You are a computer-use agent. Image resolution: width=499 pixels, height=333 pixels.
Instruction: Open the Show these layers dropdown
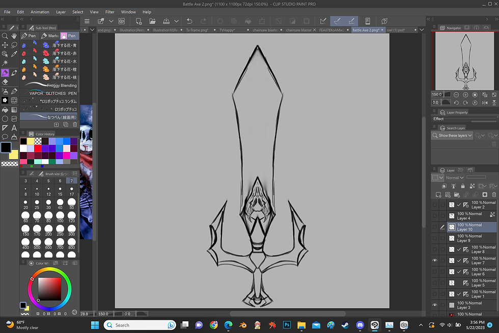(x=452, y=136)
